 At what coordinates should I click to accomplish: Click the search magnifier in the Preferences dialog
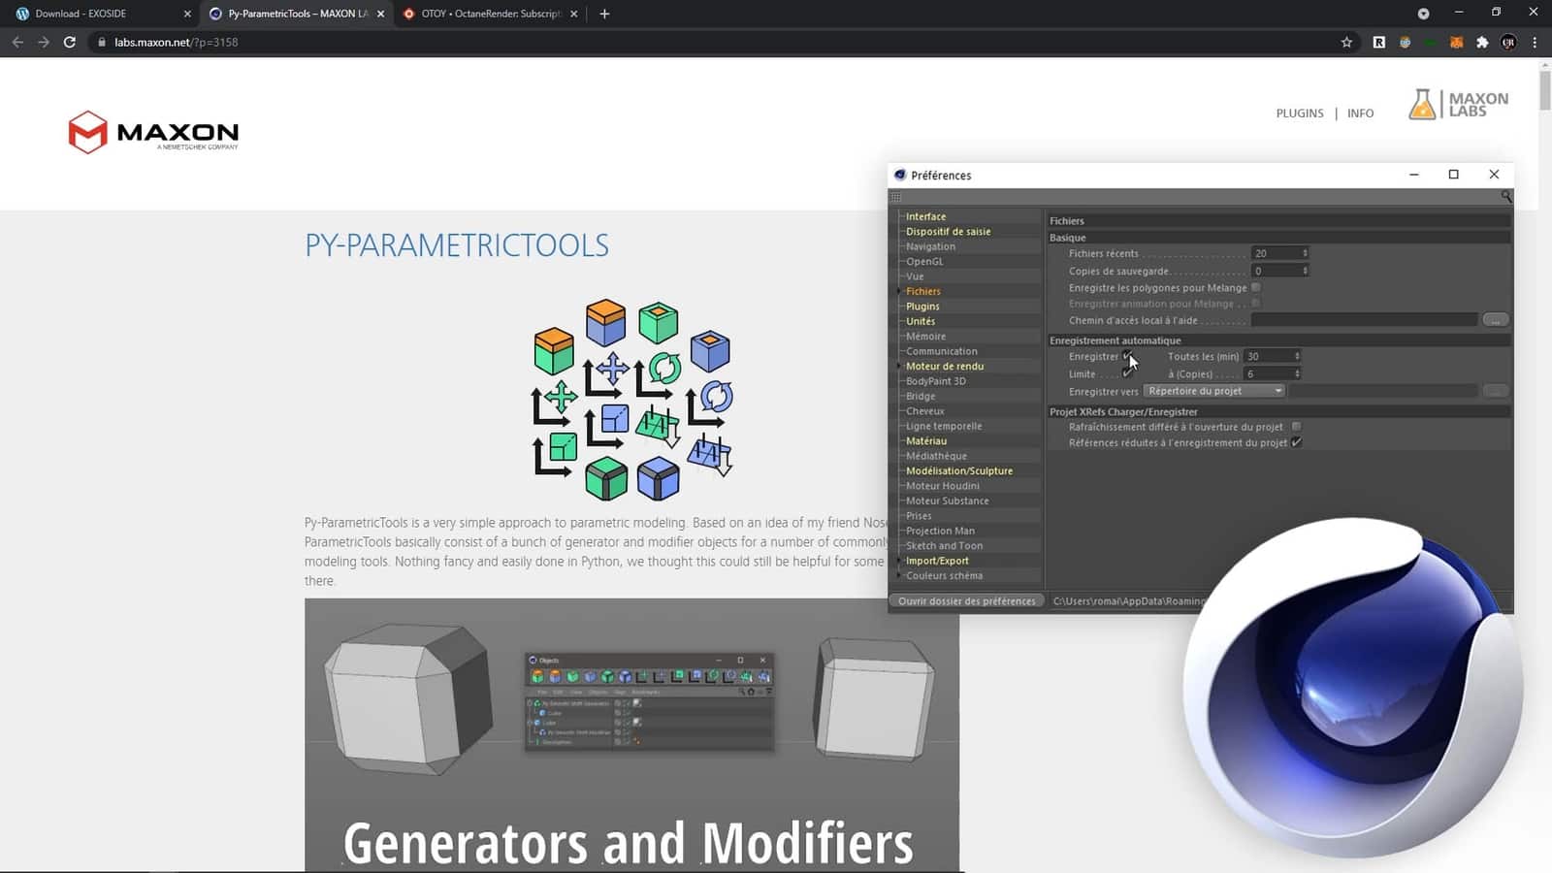(x=1505, y=195)
